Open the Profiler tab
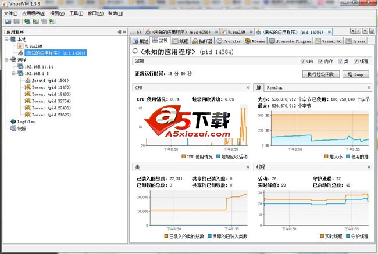Screen dimensions: 378x254 (229, 41)
